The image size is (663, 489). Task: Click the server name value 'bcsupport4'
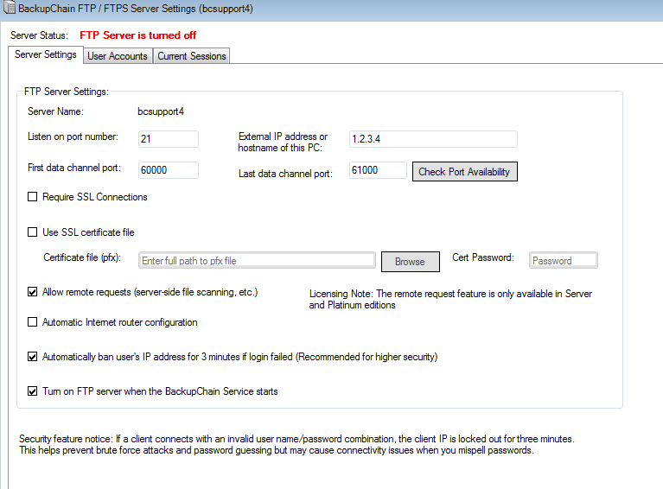[x=161, y=111]
